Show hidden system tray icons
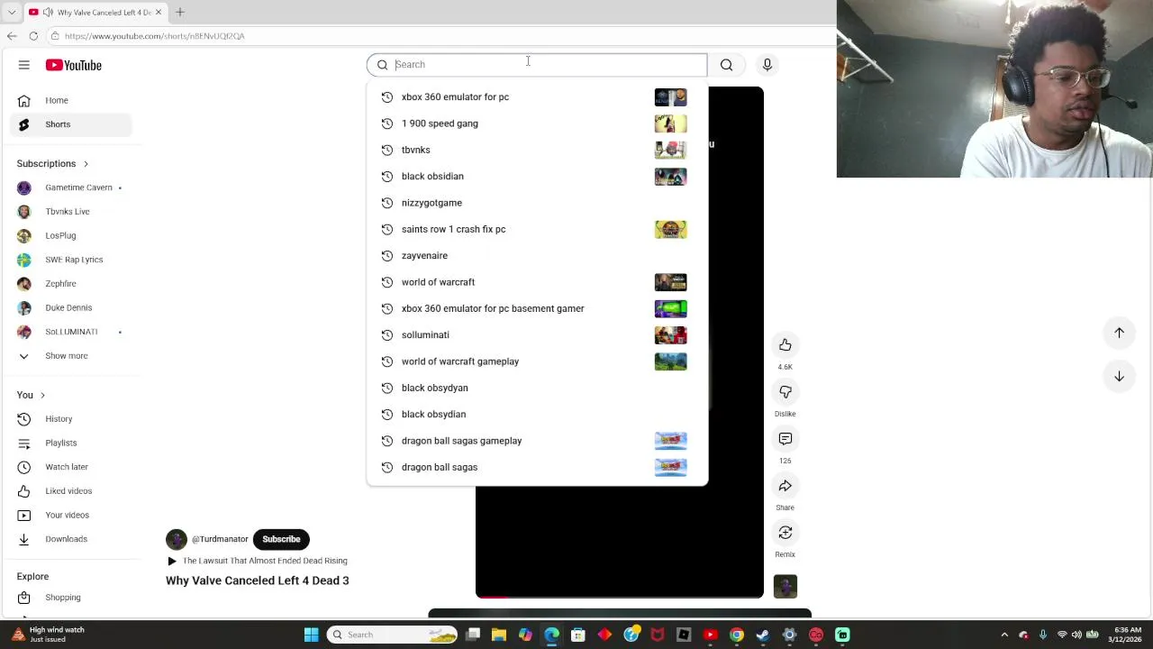 coord(1004,635)
